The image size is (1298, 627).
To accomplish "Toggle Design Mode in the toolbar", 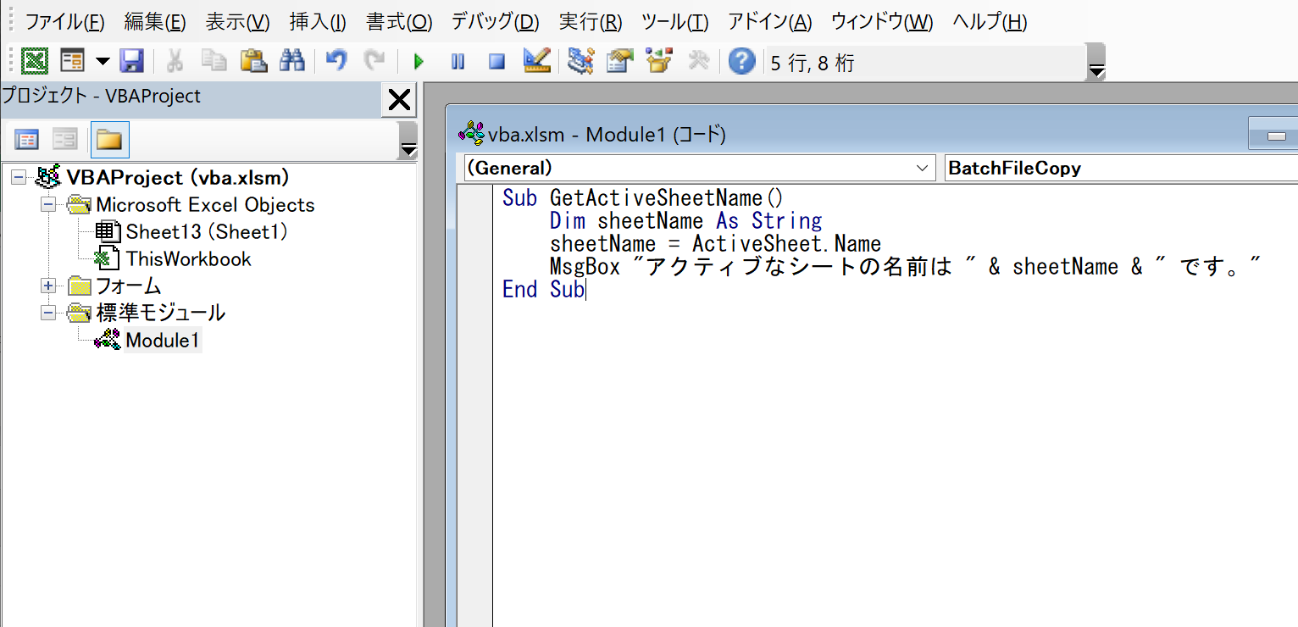I will [536, 61].
